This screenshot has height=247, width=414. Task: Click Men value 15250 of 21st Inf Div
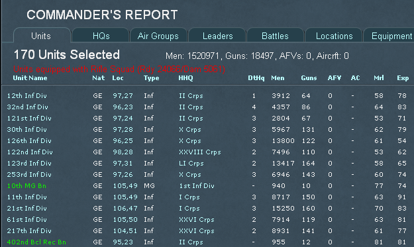tap(283, 209)
